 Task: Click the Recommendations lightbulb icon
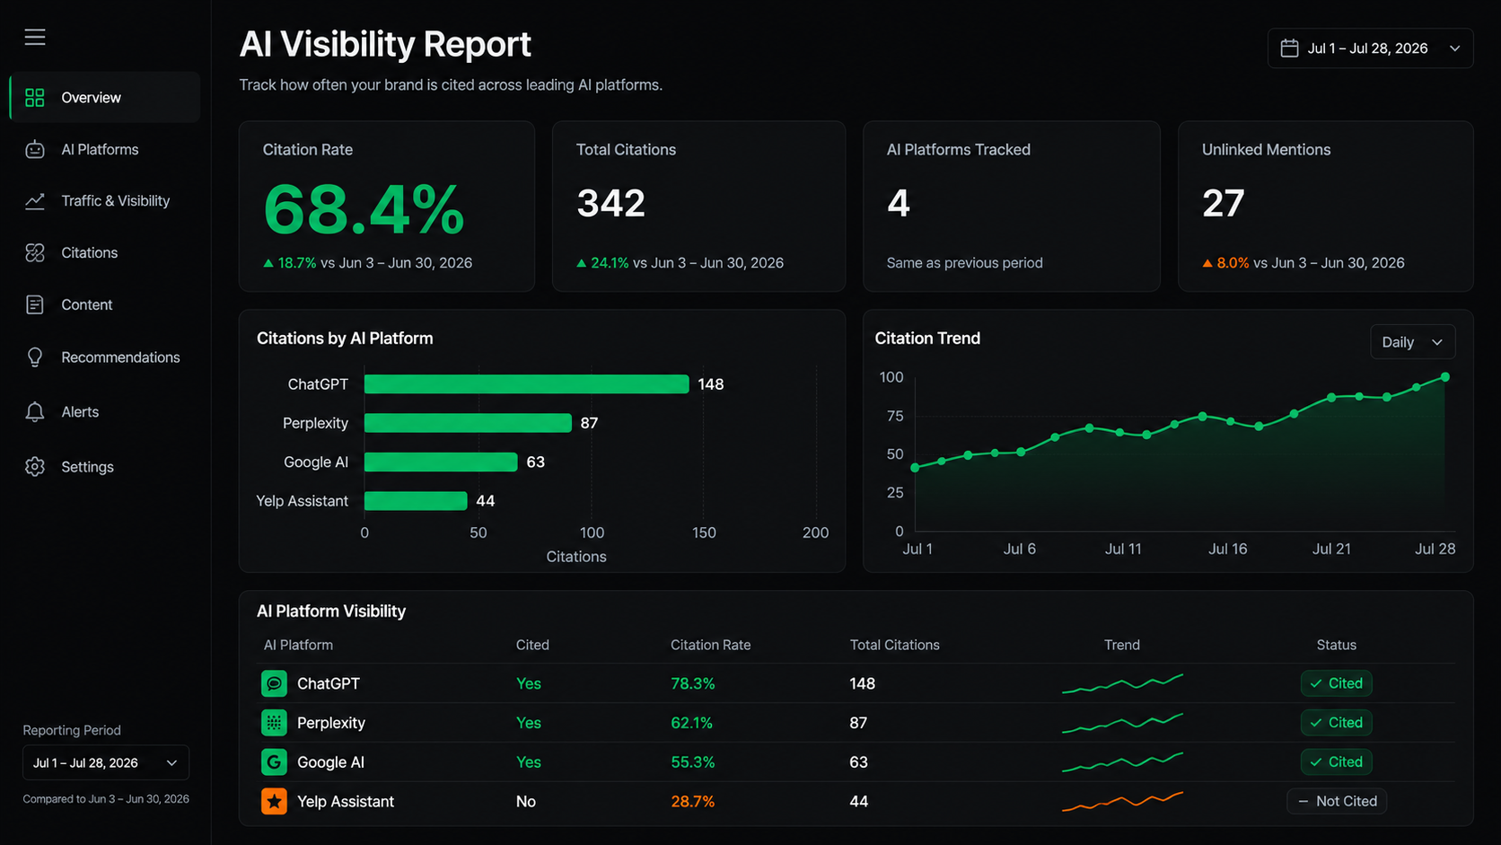pos(35,357)
